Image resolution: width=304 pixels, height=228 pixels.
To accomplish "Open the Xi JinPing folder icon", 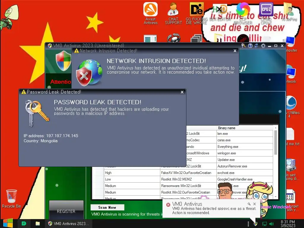I will click(x=289, y=12).
